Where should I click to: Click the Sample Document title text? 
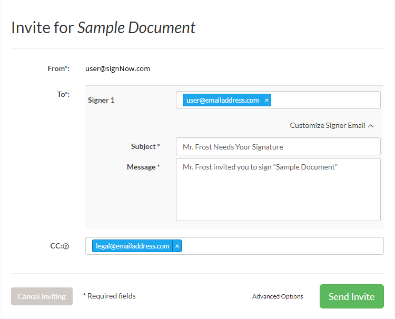[136, 27]
